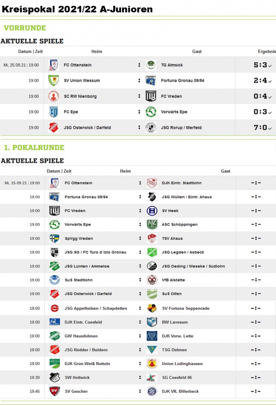Open the SV Heek club logo

152,211
